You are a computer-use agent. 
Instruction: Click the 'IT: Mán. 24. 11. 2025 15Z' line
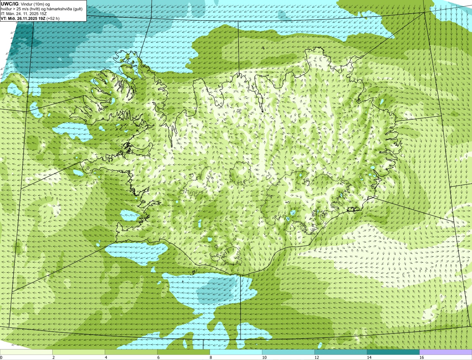(x=24, y=13)
